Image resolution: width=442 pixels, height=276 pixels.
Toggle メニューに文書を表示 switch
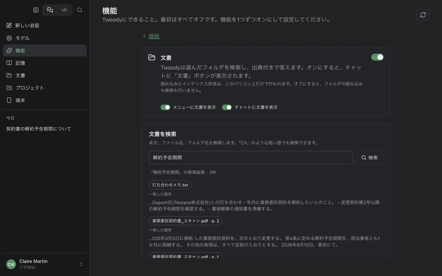pyautogui.click(x=165, y=107)
